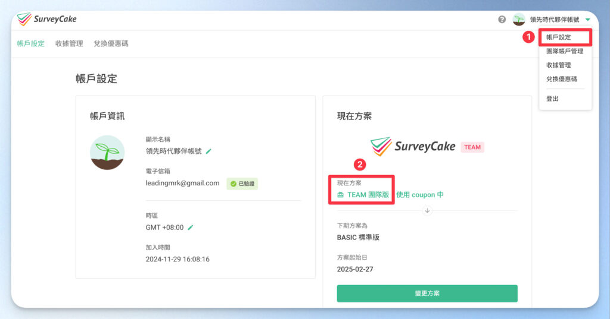Viewport: 610px width, 319px height.
Task: Click the cake icon beside TEAM 團隊版
Action: (x=340, y=195)
